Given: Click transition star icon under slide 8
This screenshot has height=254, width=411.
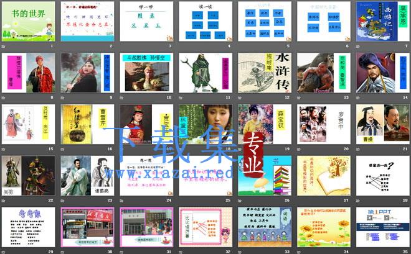Looking at the screenshot, I should (3, 98).
